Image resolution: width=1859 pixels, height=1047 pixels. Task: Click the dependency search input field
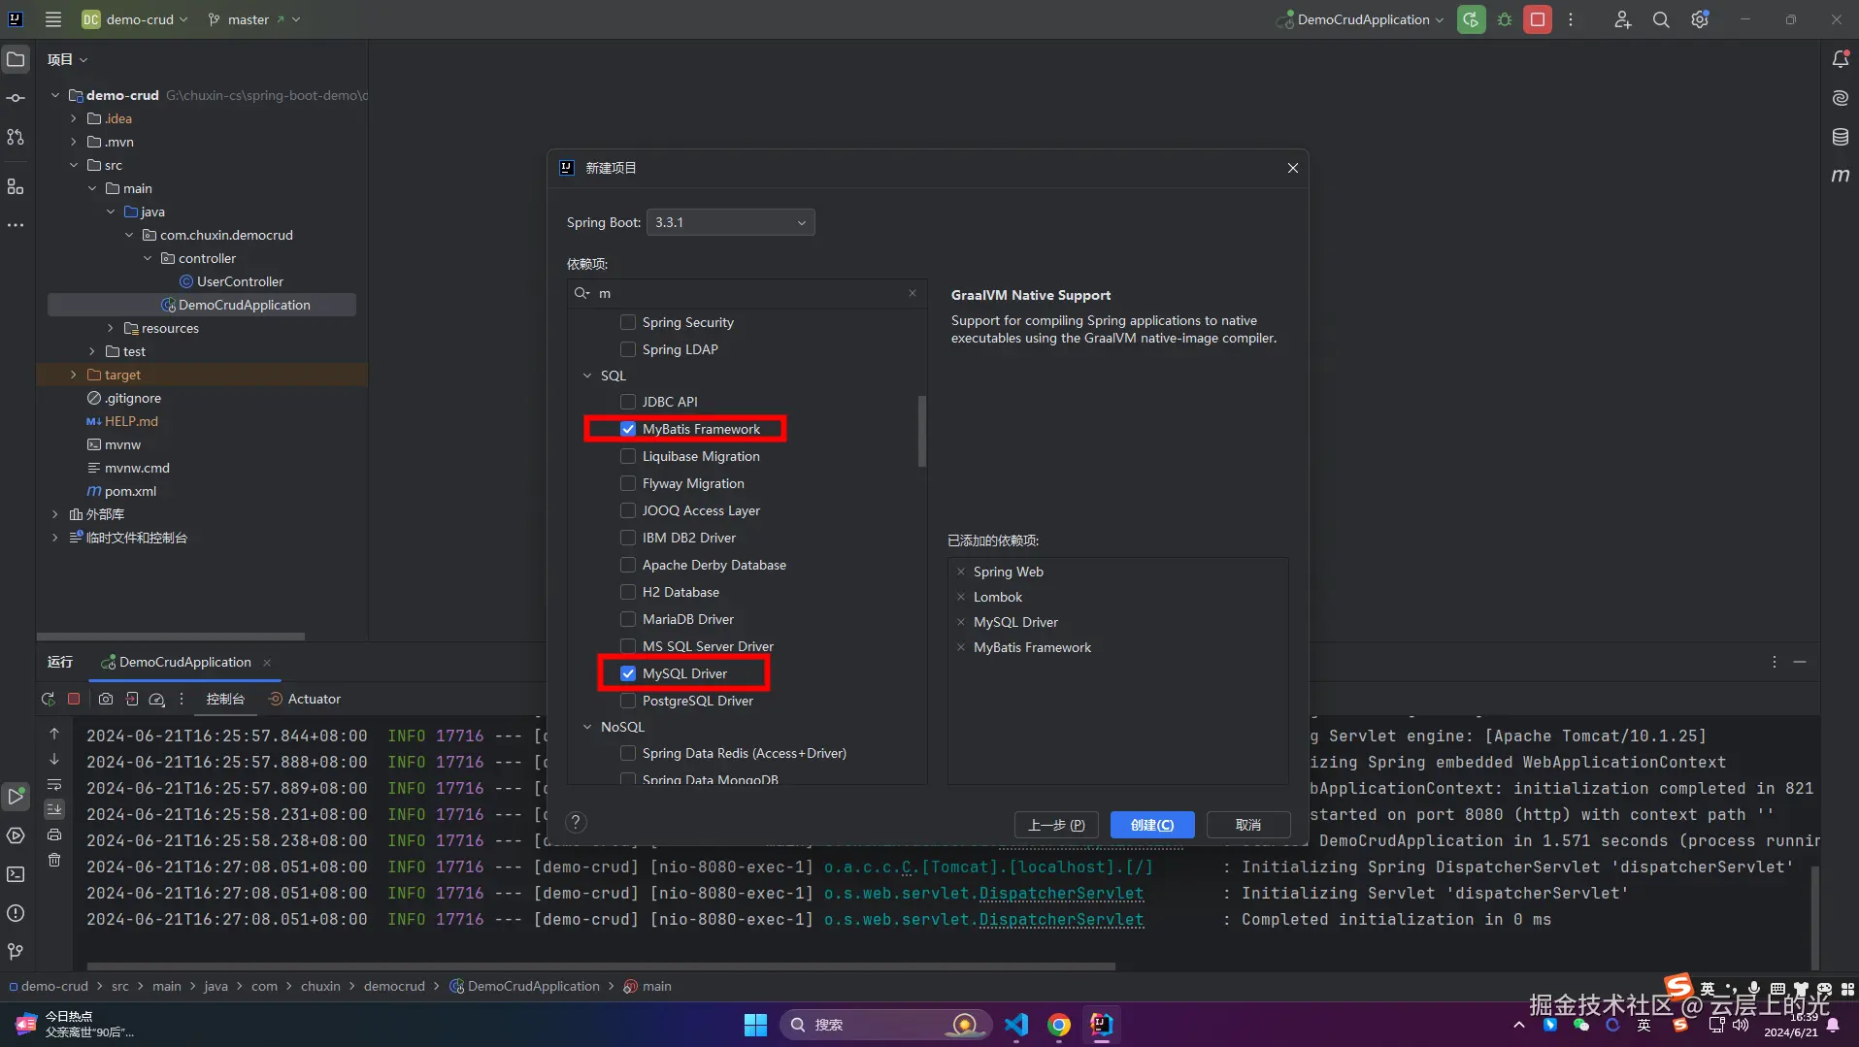point(747,293)
